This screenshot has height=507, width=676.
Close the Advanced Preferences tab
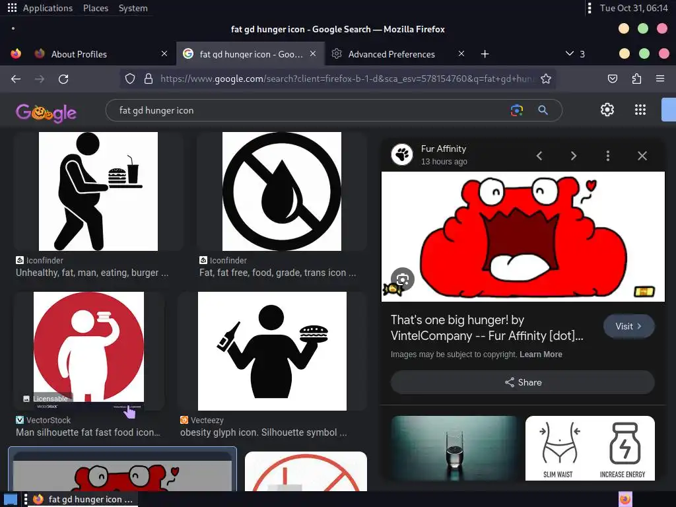click(461, 53)
